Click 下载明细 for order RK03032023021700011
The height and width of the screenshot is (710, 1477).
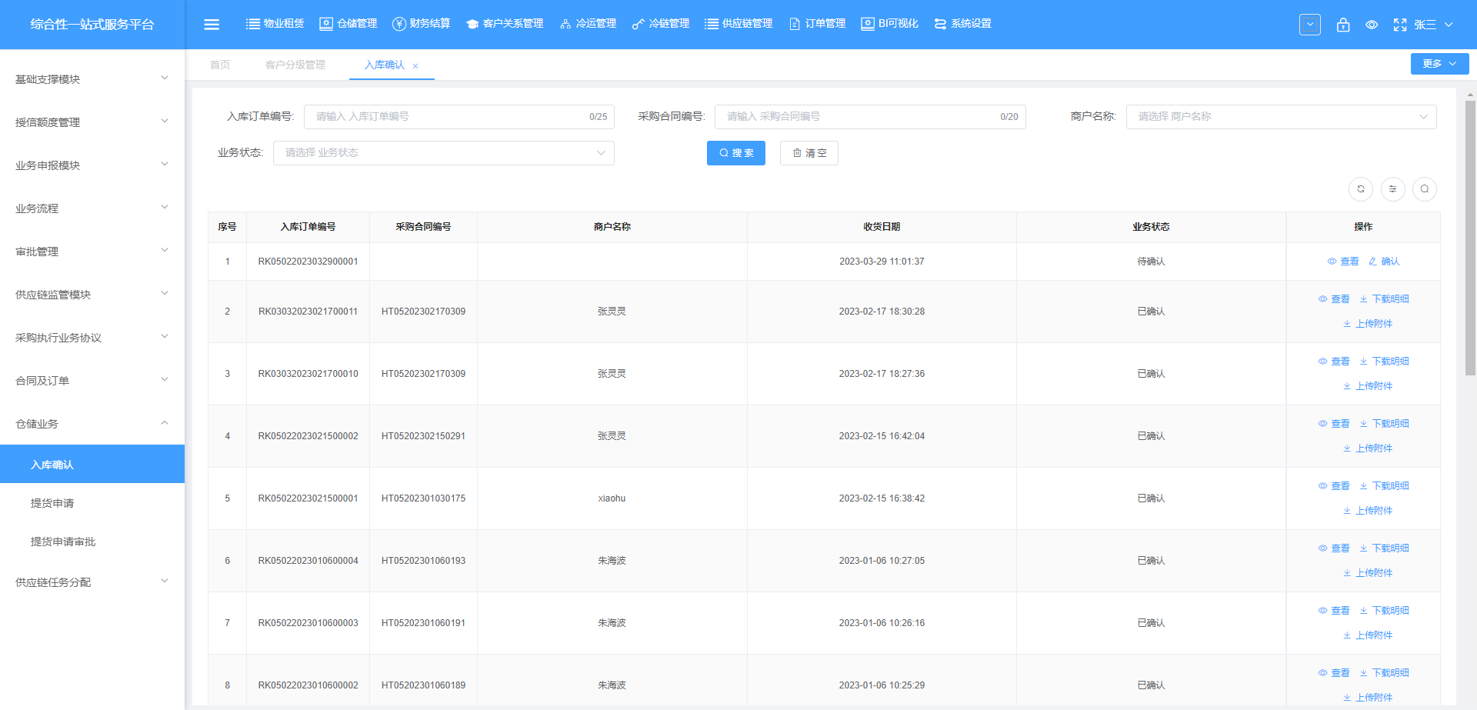coord(1384,299)
